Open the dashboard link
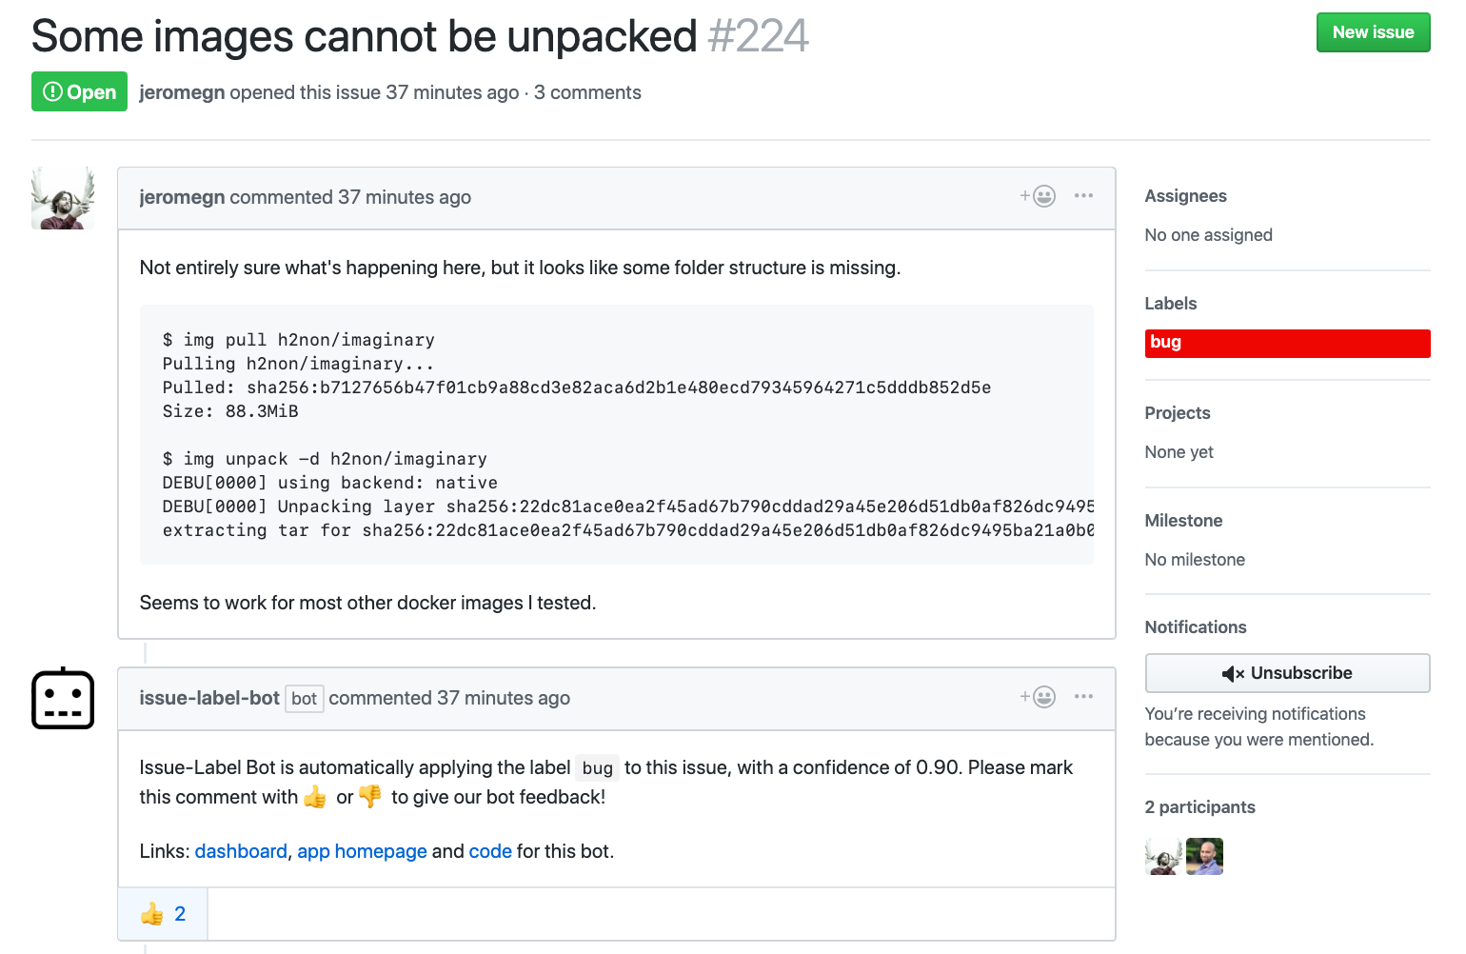Screen dimensions: 1466x954 [241, 851]
